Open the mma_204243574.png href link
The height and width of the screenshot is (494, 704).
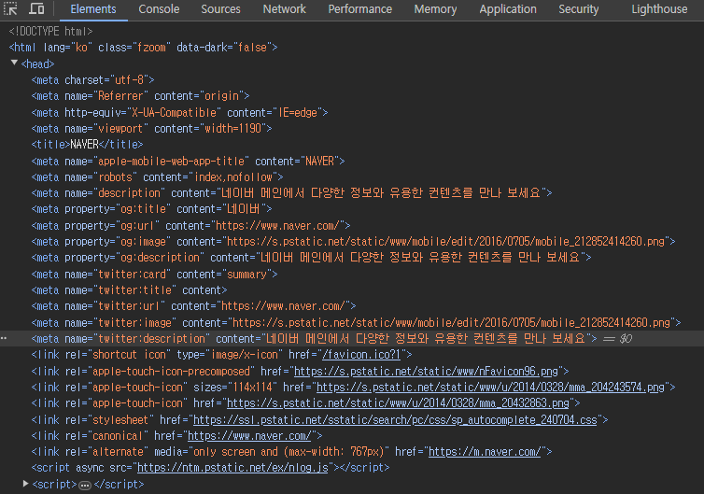[x=490, y=388]
